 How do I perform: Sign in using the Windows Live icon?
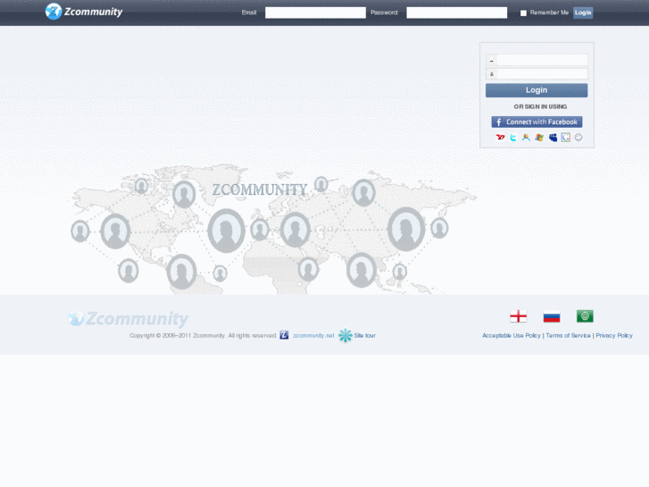[539, 138]
